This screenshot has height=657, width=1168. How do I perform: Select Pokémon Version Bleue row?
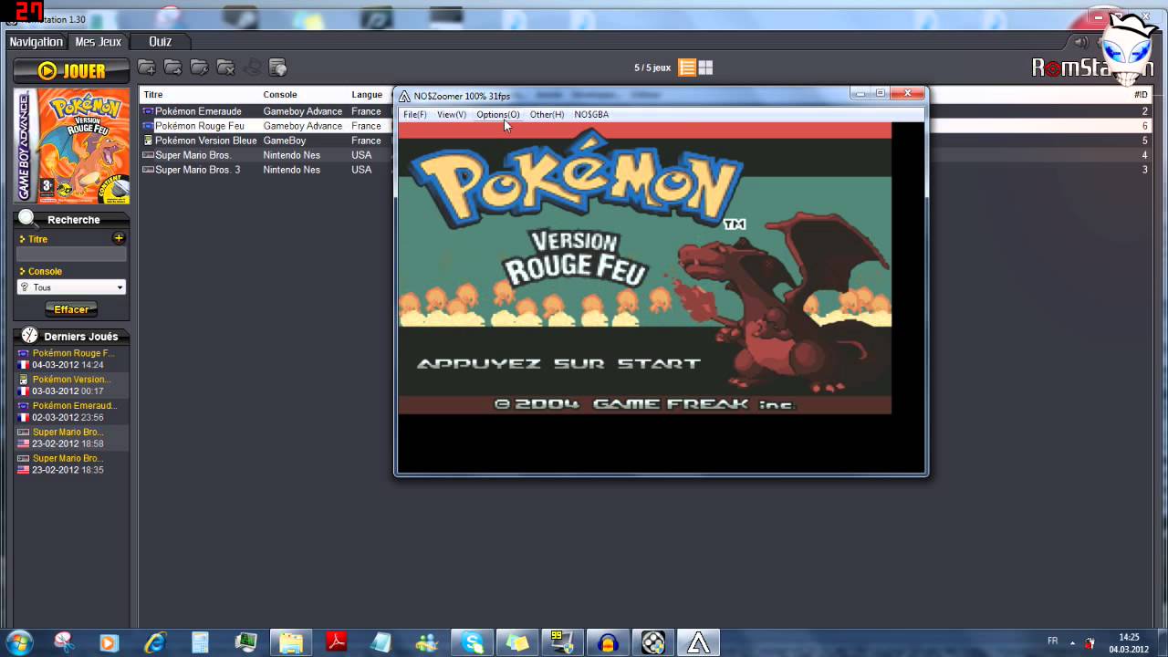(267, 141)
